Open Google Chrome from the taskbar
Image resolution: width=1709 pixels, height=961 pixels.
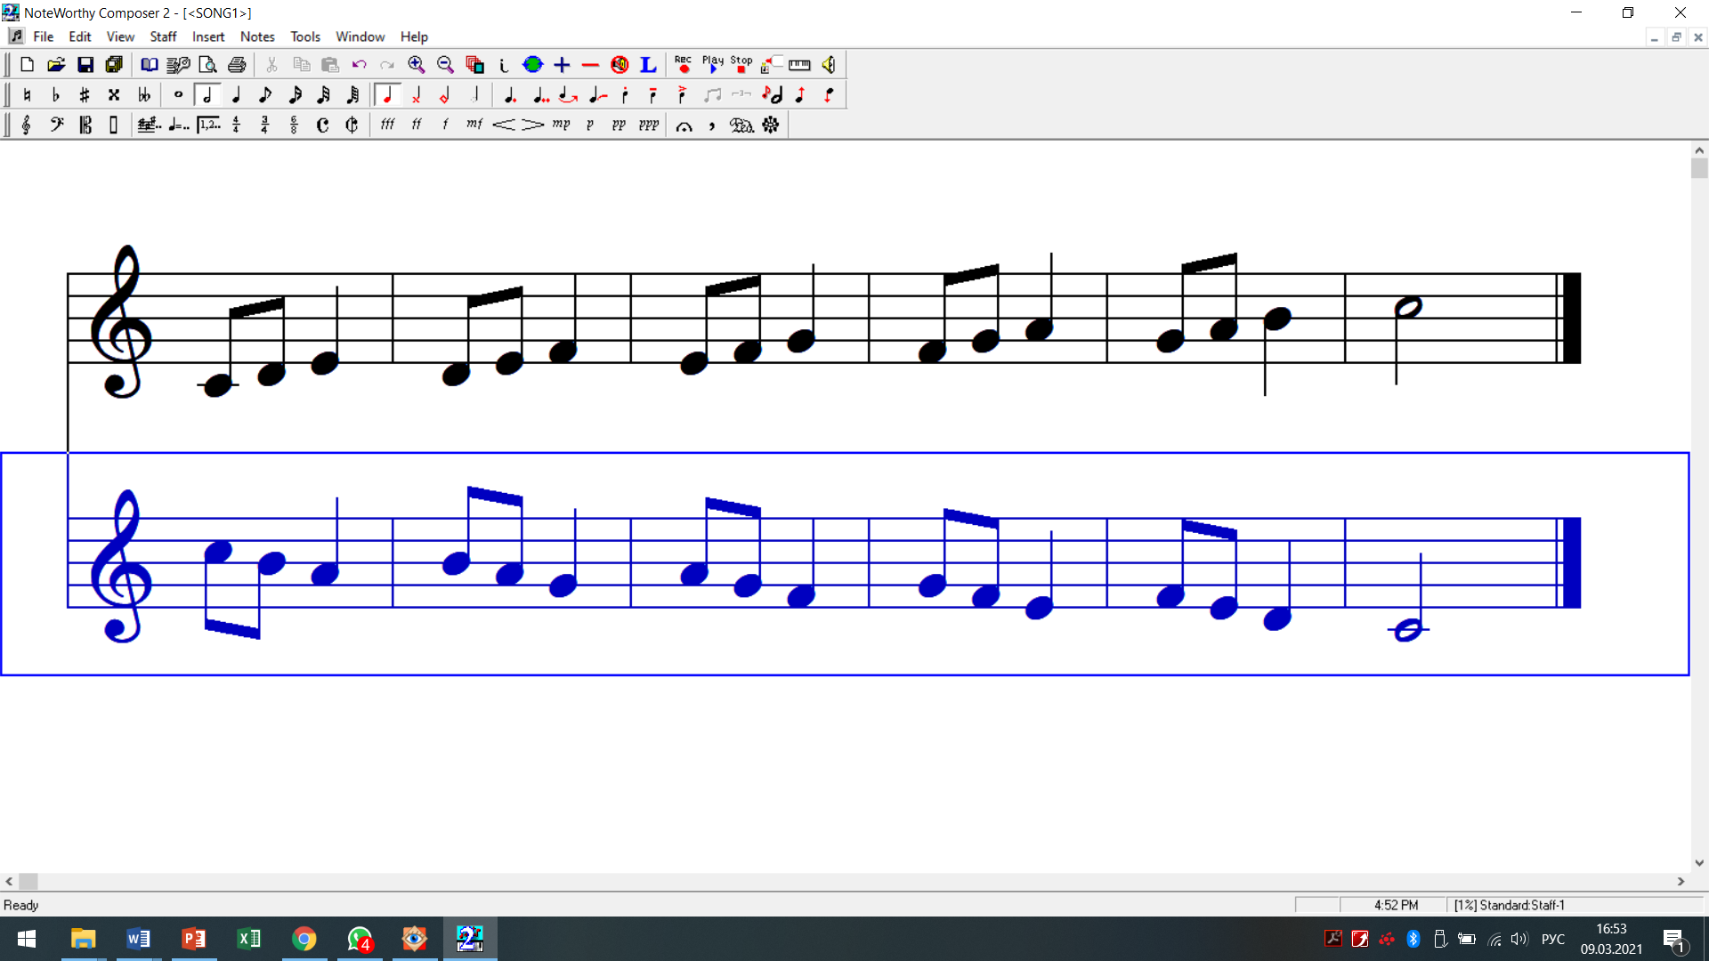(x=304, y=939)
